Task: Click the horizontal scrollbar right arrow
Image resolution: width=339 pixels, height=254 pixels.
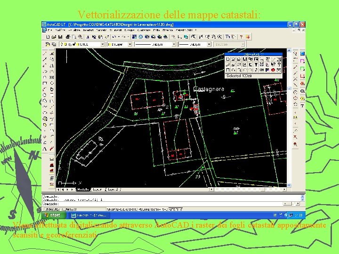Action: click(x=284, y=190)
